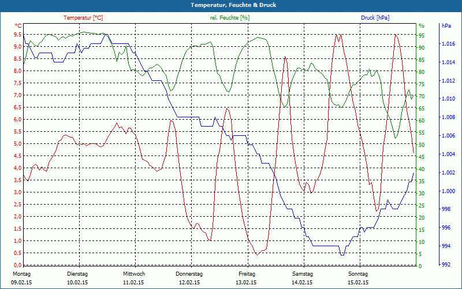Click the '4,5' temperature axis value
Viewport: 462px width, 289px height.
pyautogui.click(x=18, y=156)
